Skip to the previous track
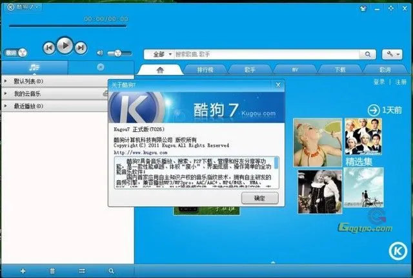Viewport: 413px width, 278px height. click(x=49, y=48)
